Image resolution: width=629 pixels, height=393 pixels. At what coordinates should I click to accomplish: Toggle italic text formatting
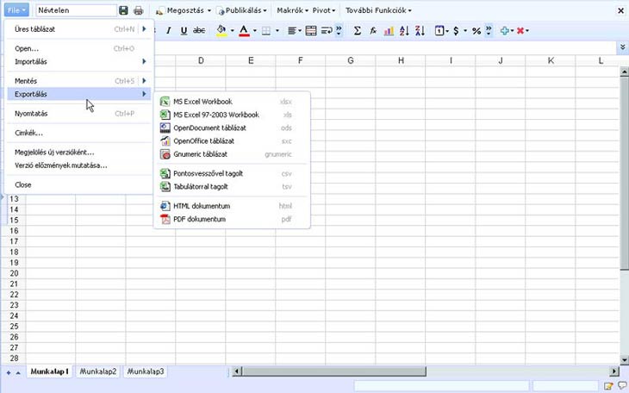coord(169,31)
